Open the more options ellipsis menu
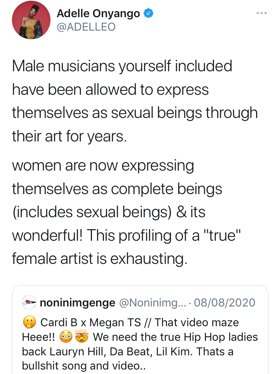The height and width of the screenshot is (374, 280). click(x=262, y=13)
